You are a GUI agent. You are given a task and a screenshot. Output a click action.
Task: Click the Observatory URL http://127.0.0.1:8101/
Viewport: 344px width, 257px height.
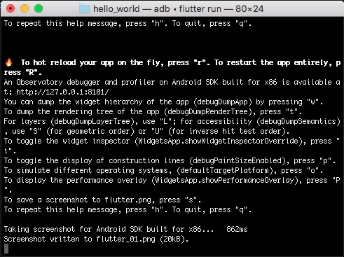coord(62,92)
